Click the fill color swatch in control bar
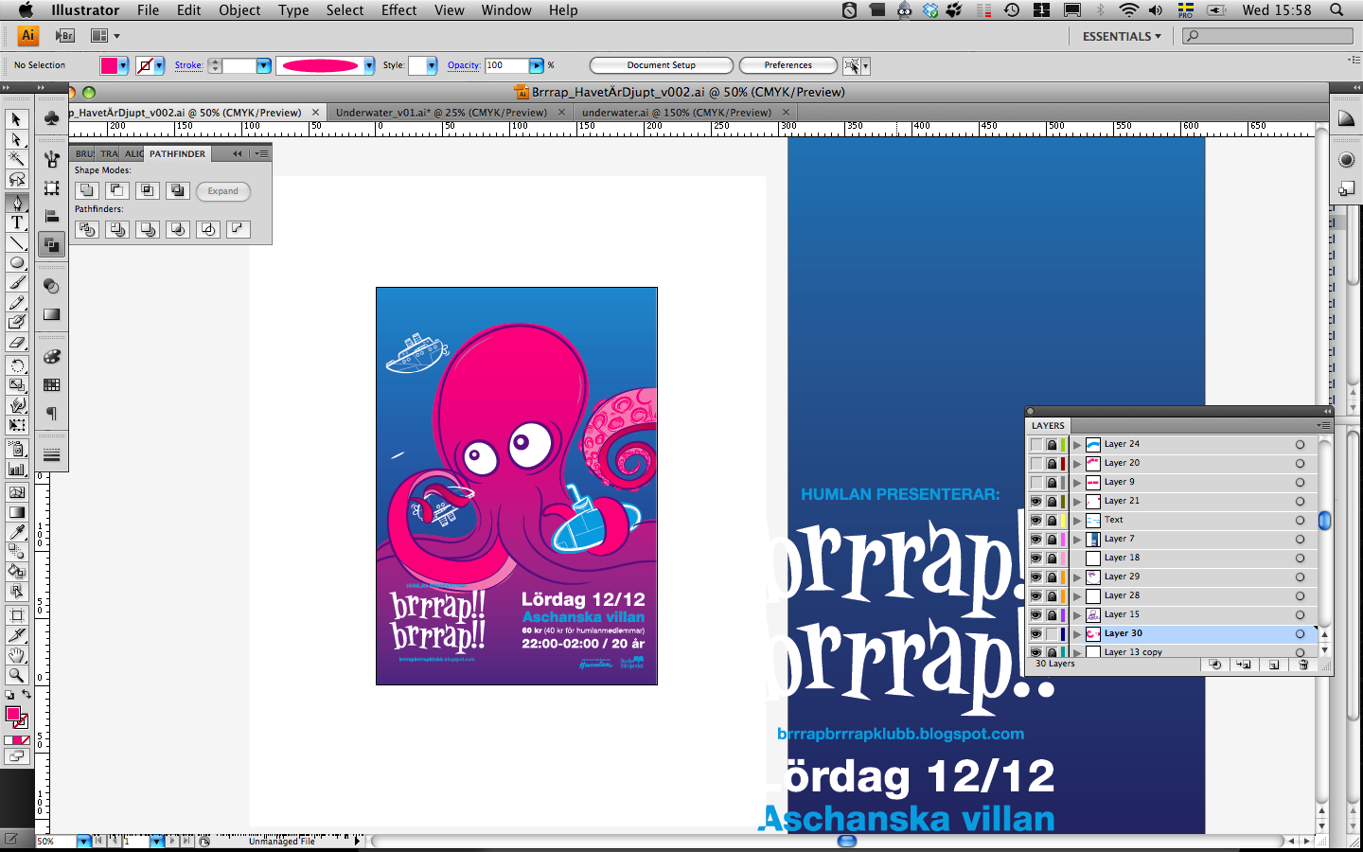The width and height of the screenshot is (1363, 852). [x=109, y=65]
